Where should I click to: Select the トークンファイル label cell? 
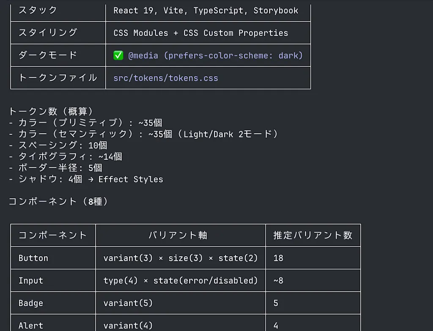click(58, 78)
